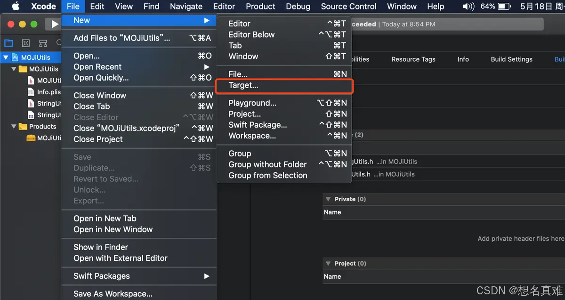The height and width of the screenshot is (300, 565).
Task: Click the Info.plist file icon
Action: pyautogui.click(x=30, y=92)
